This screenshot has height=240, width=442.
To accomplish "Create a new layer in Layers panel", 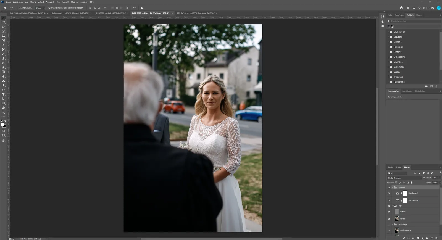I will tap(432, 238).
